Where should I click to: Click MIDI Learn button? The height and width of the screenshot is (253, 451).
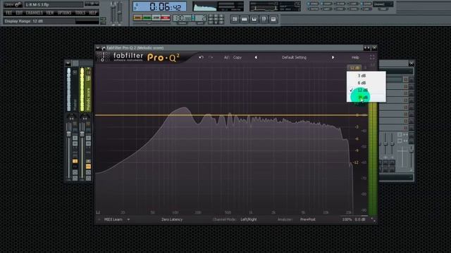(x=113, y=219)
